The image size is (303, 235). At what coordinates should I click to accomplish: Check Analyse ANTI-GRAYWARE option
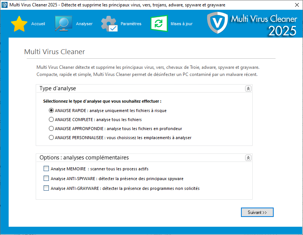[46, 188]
